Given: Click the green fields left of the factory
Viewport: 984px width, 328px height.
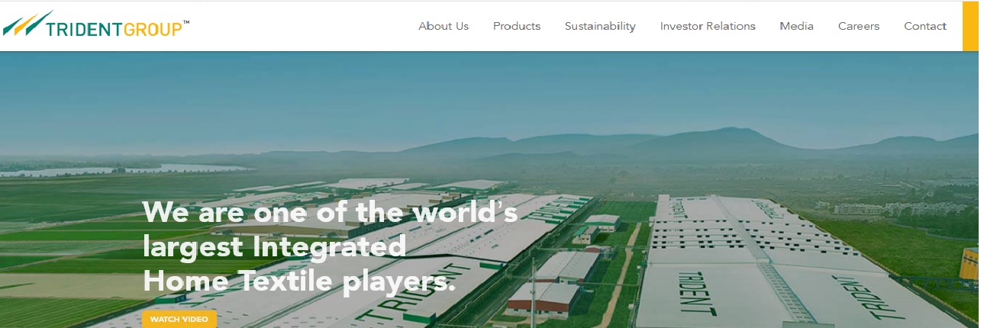Looking at the screenshot, I should (x=69, y=244).
